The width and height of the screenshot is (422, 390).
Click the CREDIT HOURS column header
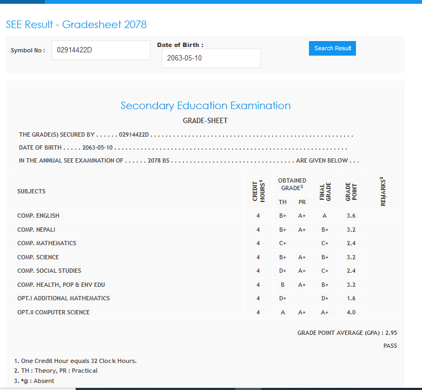259,191
